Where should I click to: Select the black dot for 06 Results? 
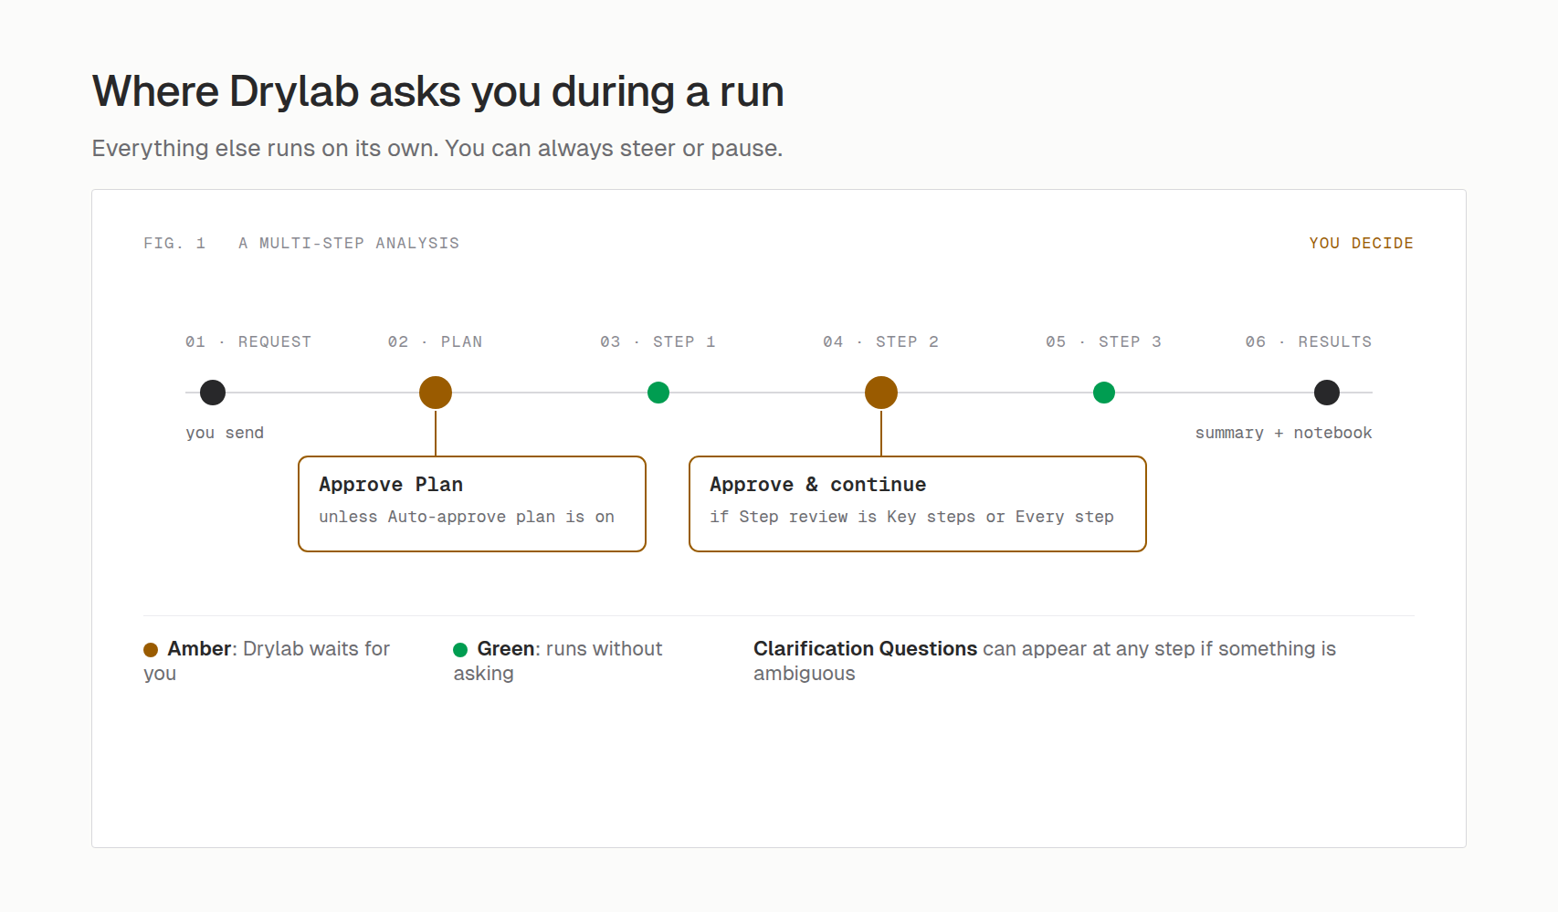[x=1327, y=393]
